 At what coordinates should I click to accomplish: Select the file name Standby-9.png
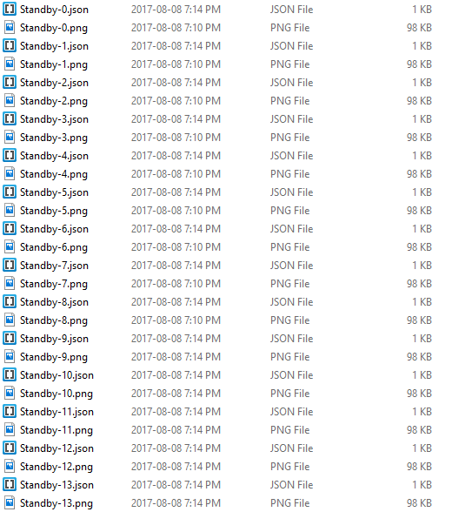point(54,357)
